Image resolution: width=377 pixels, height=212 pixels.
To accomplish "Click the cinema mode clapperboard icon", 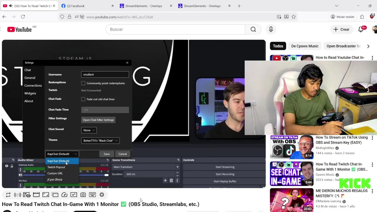I will pos(36,195).
